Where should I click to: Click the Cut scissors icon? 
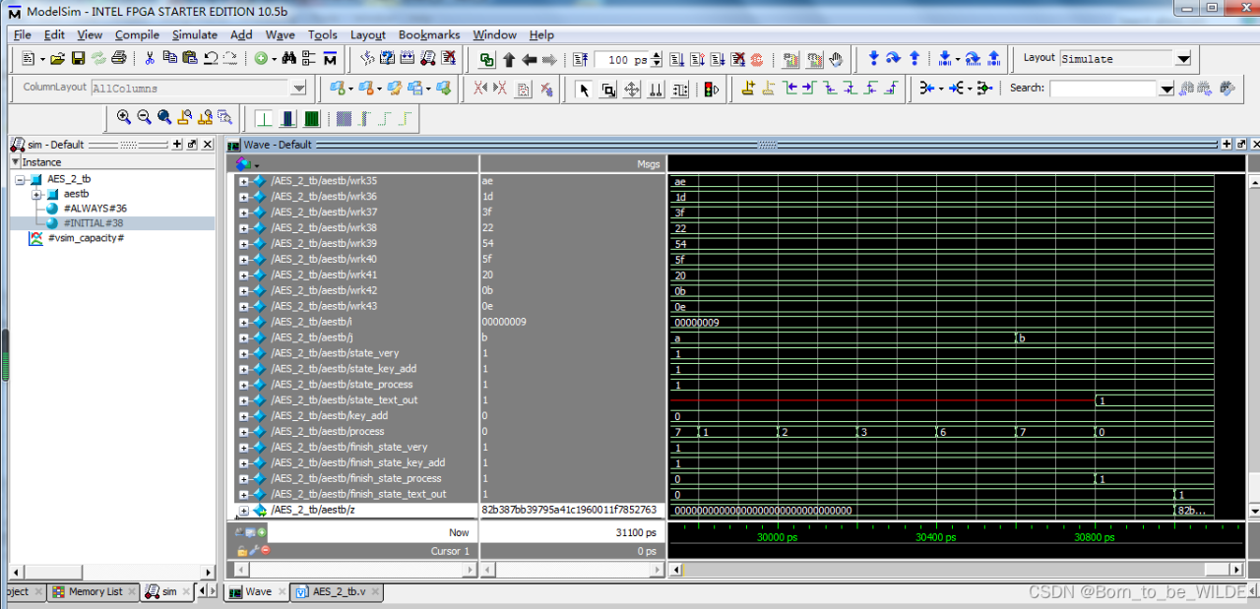pos(150,59)
